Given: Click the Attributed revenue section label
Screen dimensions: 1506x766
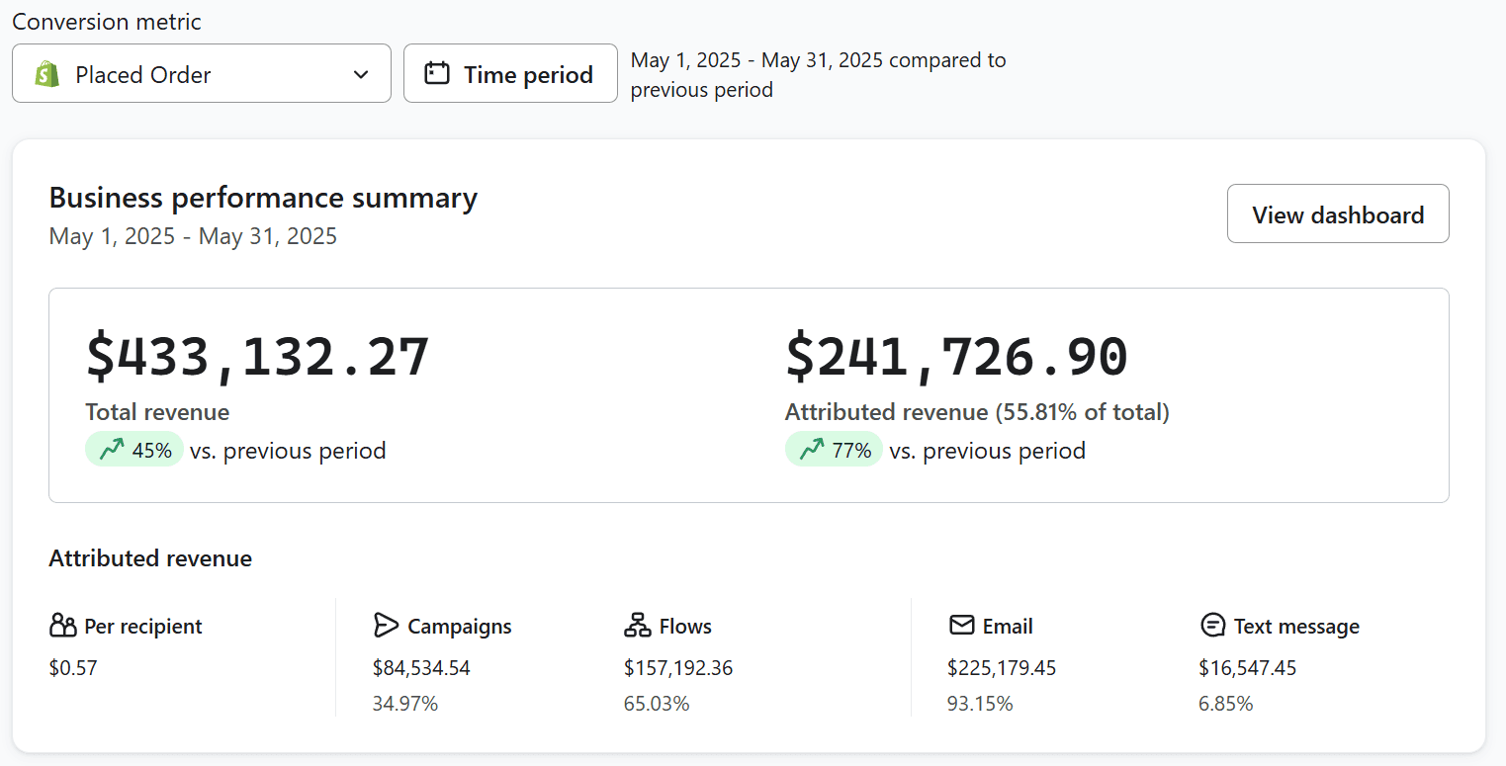Looking at the screenshot, I should point(150,558).
